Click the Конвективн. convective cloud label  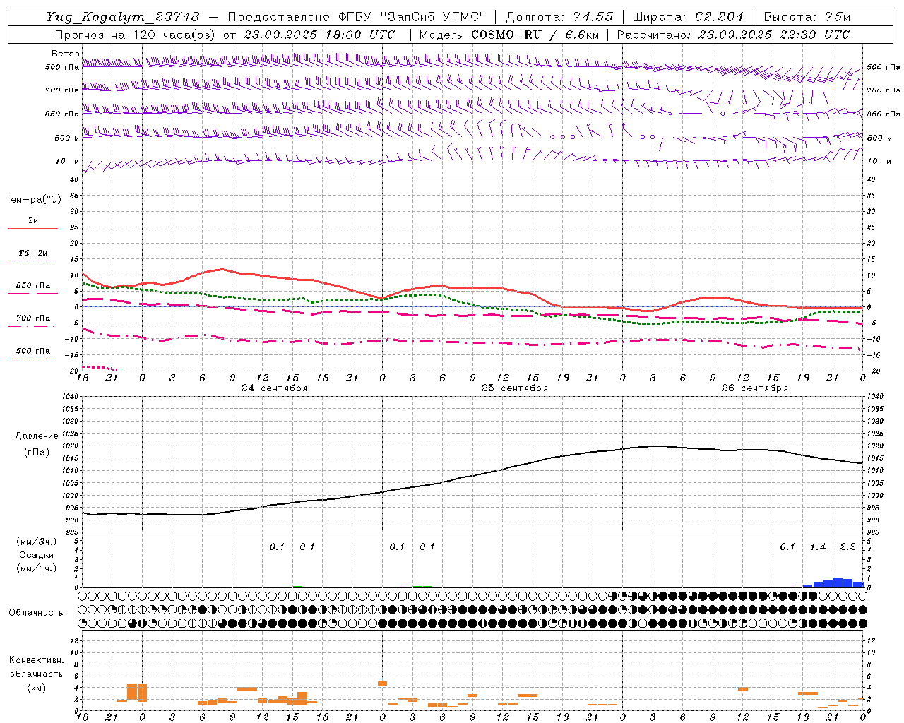(37, 660)
